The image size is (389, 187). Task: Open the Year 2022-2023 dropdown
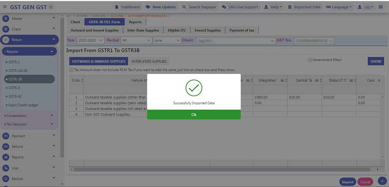[90, 40]
